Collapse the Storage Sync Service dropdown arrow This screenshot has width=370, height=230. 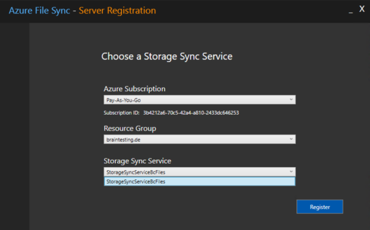pos(291,172)
